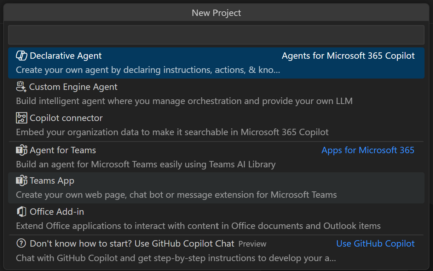Click the Declarative Agent icon

tap(22, 56)
